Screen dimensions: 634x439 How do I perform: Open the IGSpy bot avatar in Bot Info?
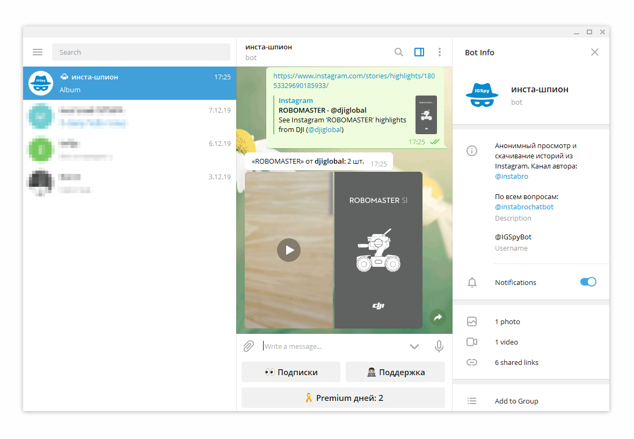tap(482, 95)
